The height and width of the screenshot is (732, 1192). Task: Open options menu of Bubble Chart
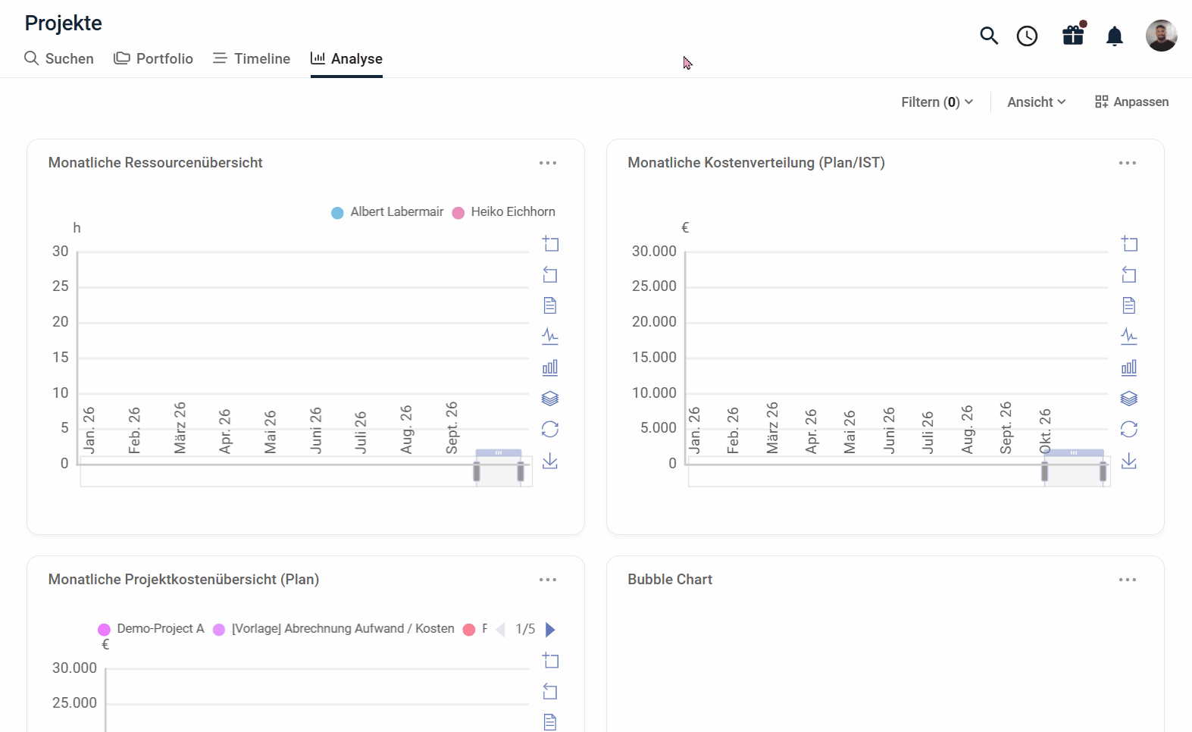1128,580
